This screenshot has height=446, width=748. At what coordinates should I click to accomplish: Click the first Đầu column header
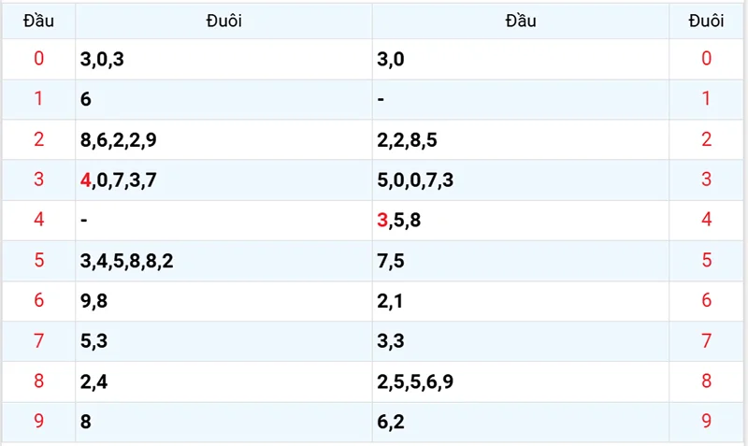pos(38,21)
